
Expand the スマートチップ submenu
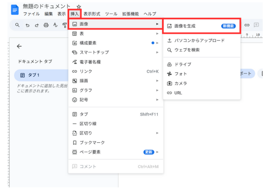(115, 52)
